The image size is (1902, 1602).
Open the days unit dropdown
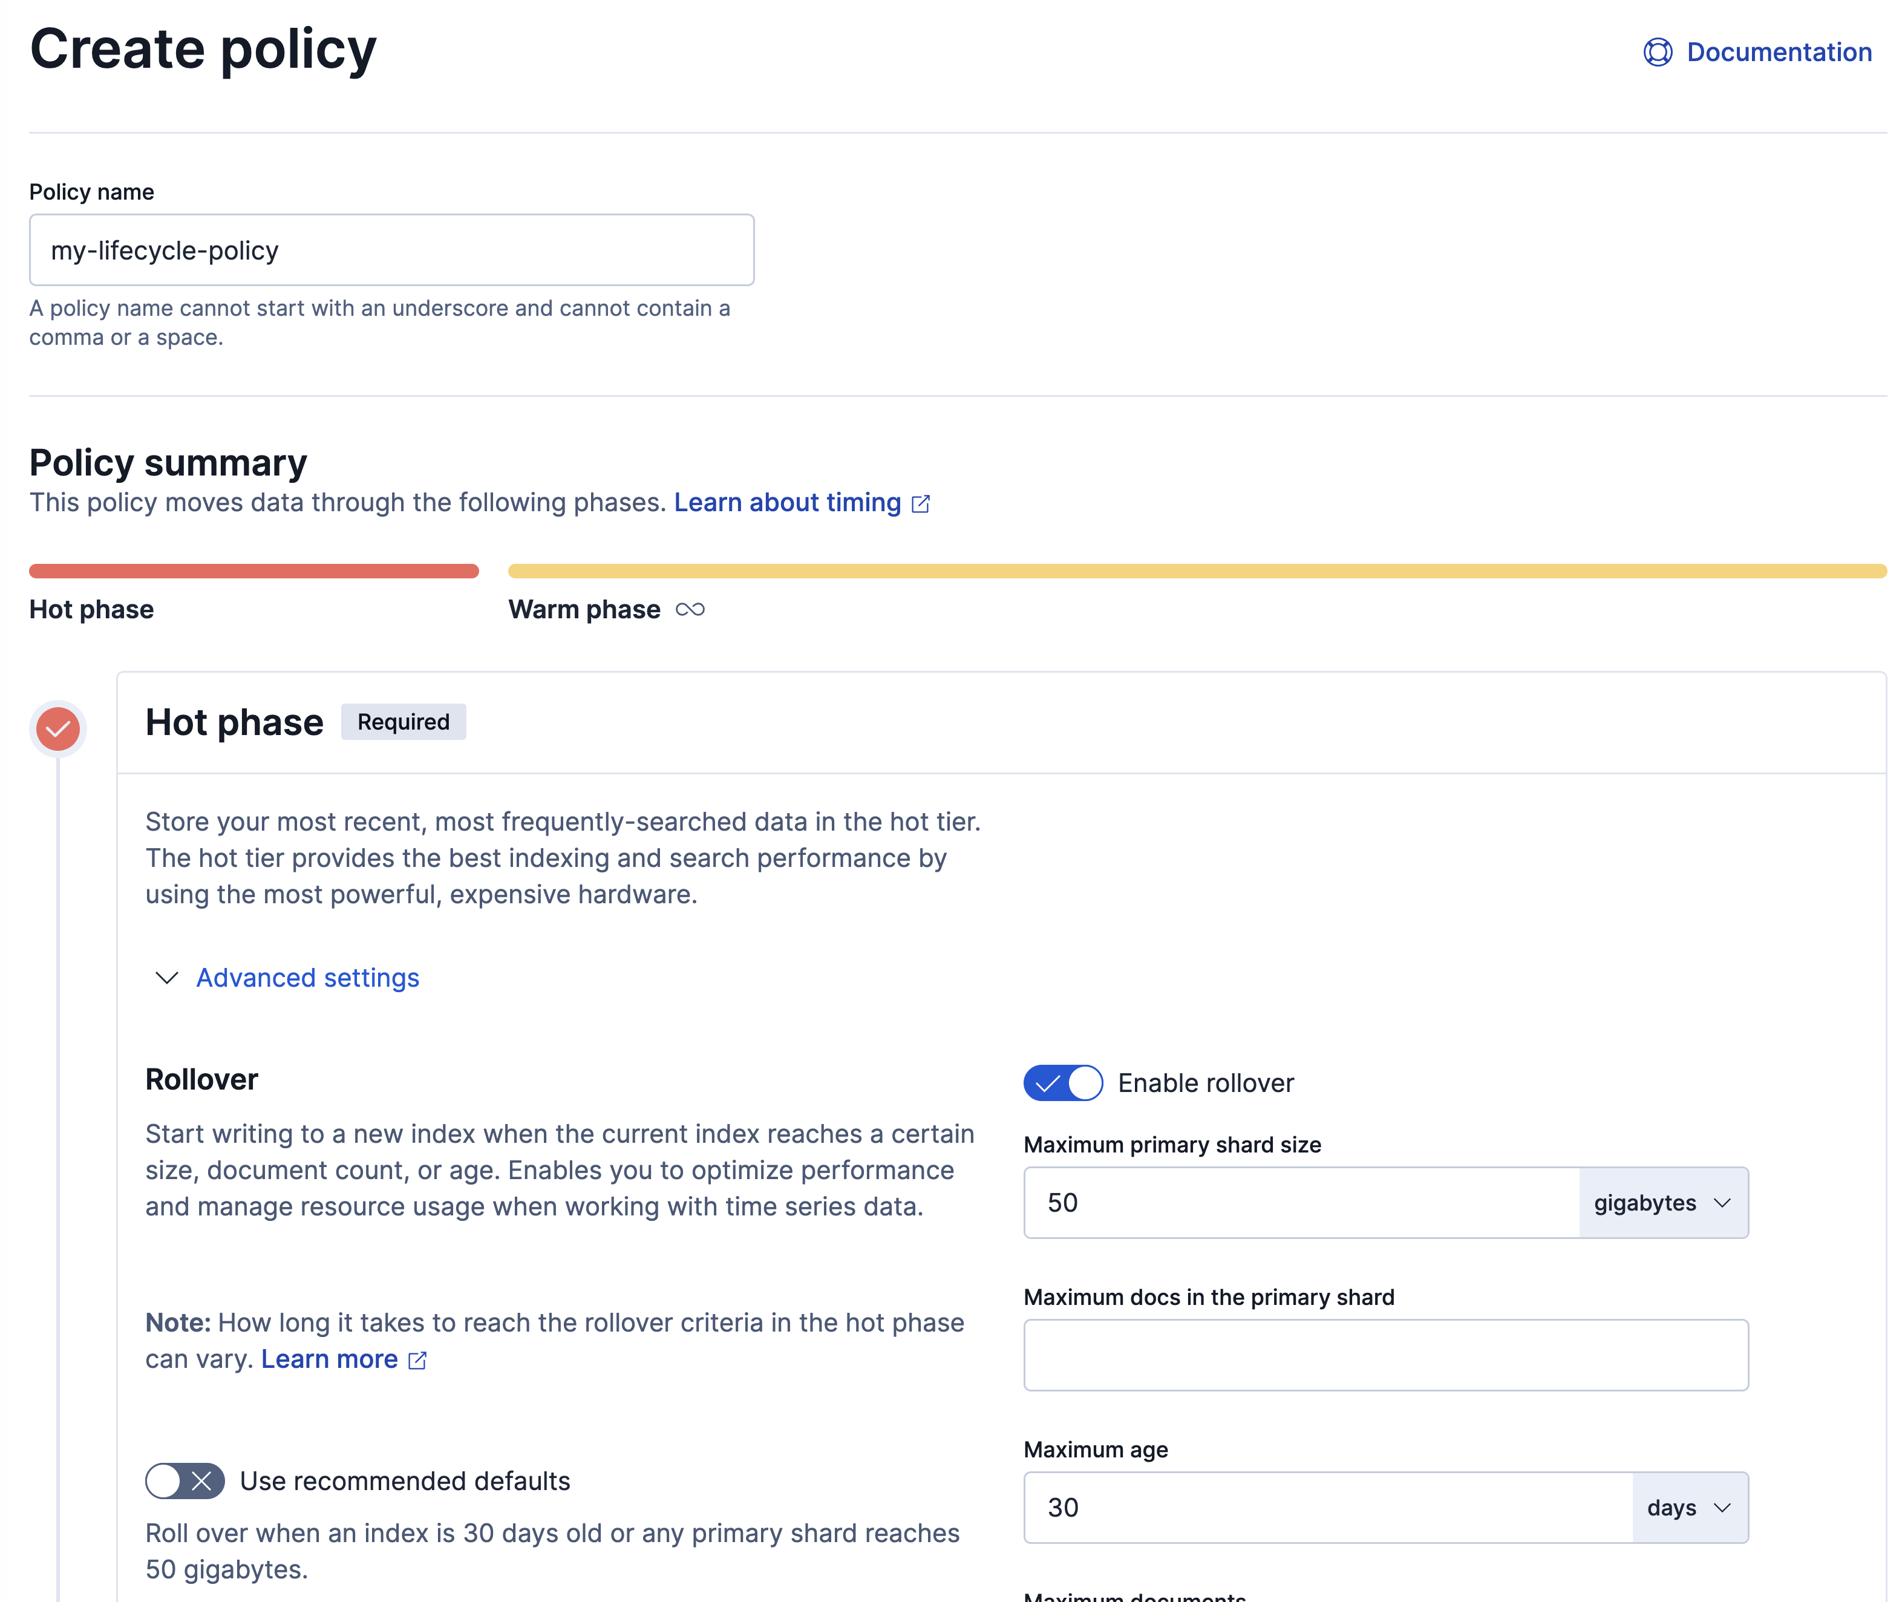point(1688,1506)
